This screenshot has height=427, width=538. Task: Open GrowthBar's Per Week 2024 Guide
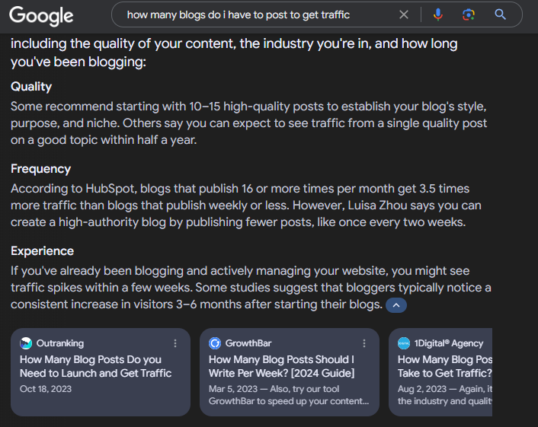click(x=281, y=366)
